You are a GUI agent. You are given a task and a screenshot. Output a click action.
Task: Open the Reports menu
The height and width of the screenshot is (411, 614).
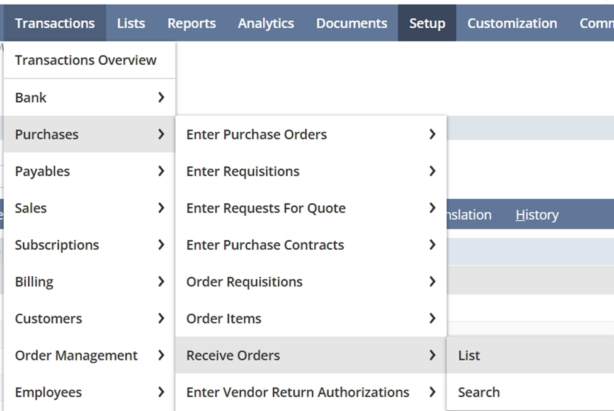pyautogui.click(x=191, y=23)
